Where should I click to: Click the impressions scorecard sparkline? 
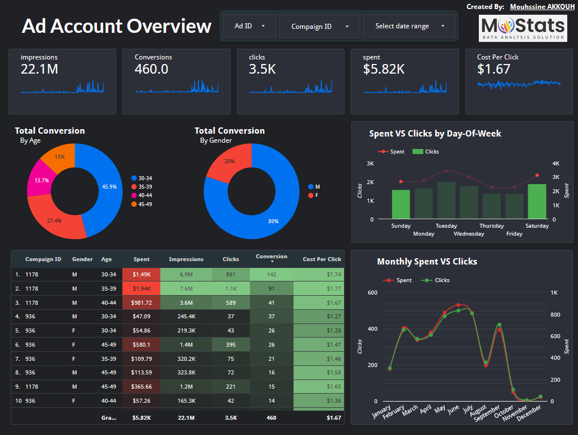(x=62, y=87)
